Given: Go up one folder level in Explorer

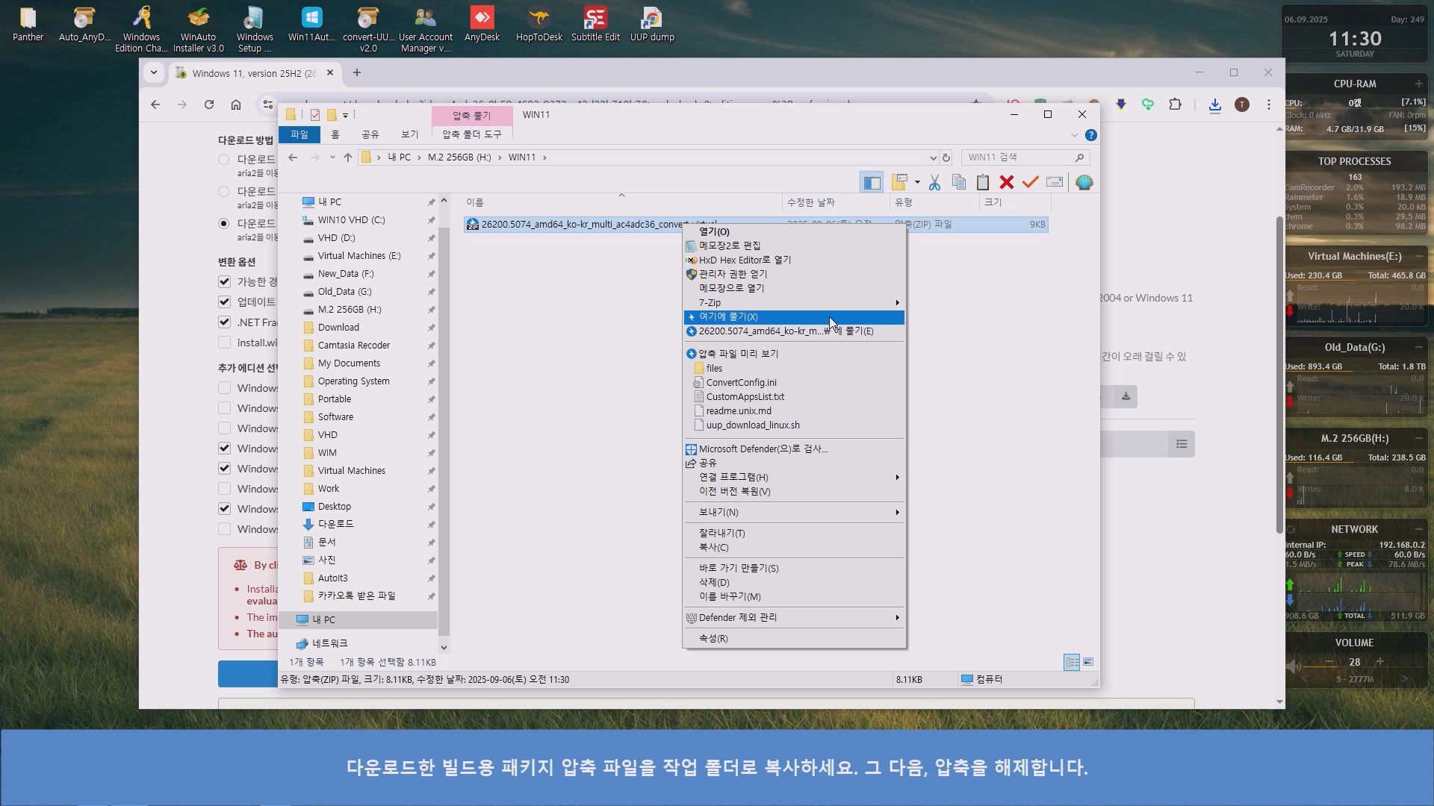Looking at the screenshot, I should (x=348, y=157).
